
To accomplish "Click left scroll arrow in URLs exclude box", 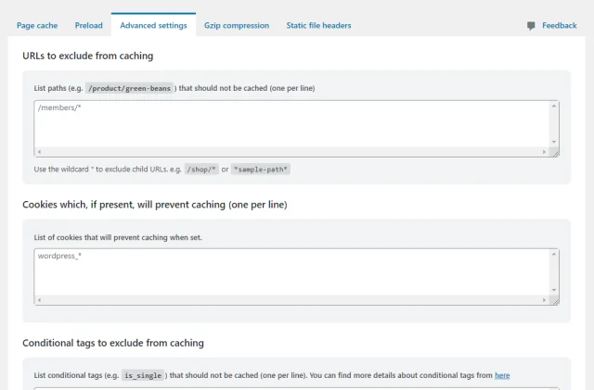I will pyautogui.click(x=38, y=152).
